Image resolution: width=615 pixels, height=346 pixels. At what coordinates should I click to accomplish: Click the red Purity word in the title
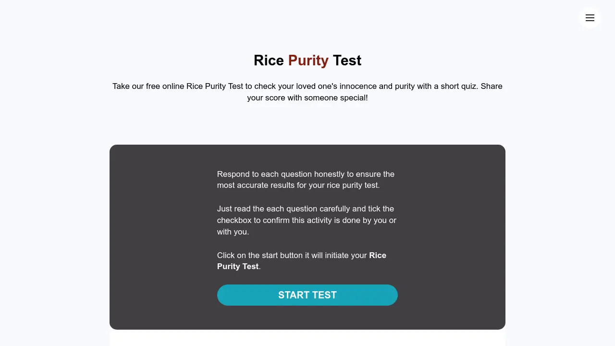coord(308,60)
